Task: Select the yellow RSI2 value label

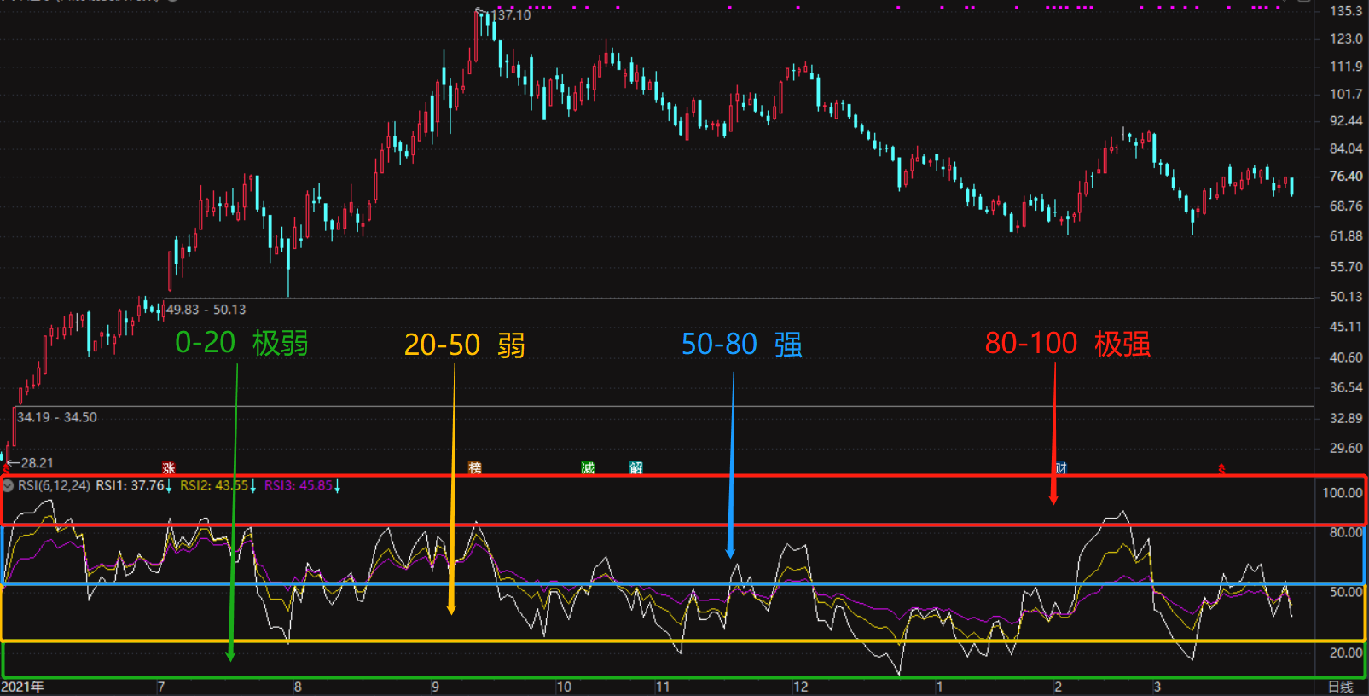Action: (x=213, y=486)
